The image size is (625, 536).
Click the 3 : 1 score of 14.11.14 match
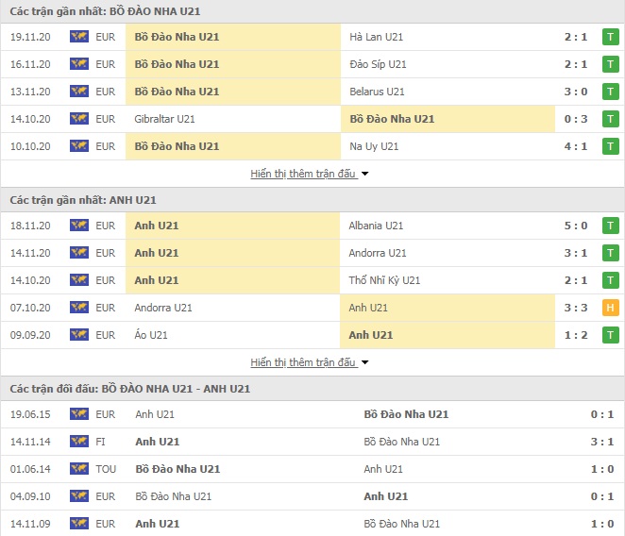click(x=602, y=442)
